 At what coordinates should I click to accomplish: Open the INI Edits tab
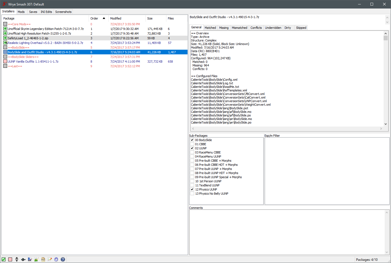tap(46, 12)
